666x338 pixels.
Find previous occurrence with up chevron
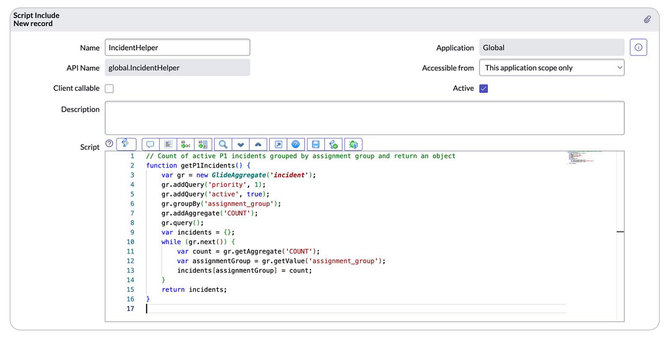click(258, 144)
